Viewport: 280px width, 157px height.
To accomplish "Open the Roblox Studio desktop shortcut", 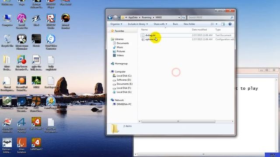I will coord(51,21).
